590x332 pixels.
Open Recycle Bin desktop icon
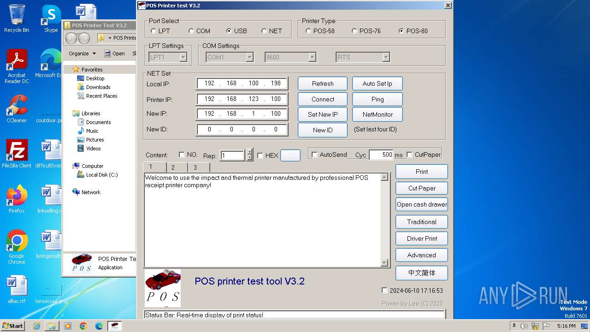click(17, 18)
